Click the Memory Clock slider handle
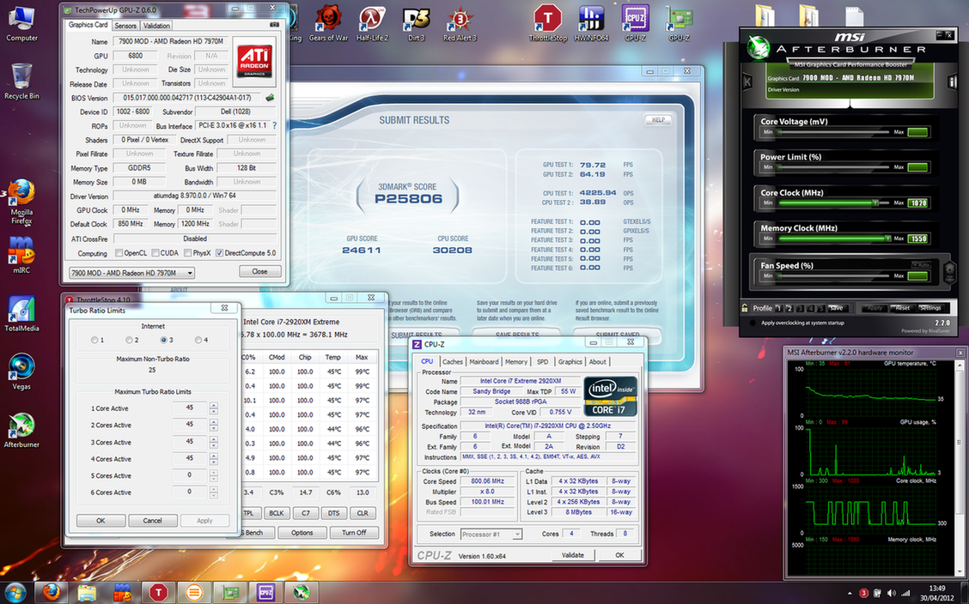Viewport: 969px width, 604px height. tap(888, 239)
